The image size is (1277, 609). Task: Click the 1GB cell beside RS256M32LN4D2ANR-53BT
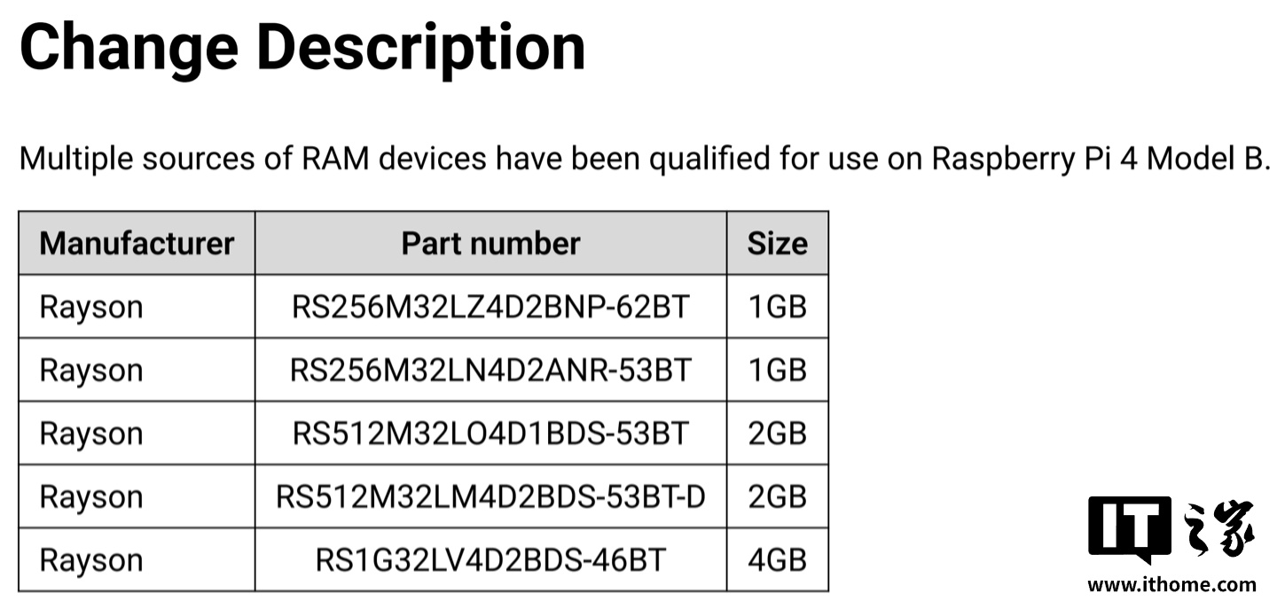[x=777, y=370]
